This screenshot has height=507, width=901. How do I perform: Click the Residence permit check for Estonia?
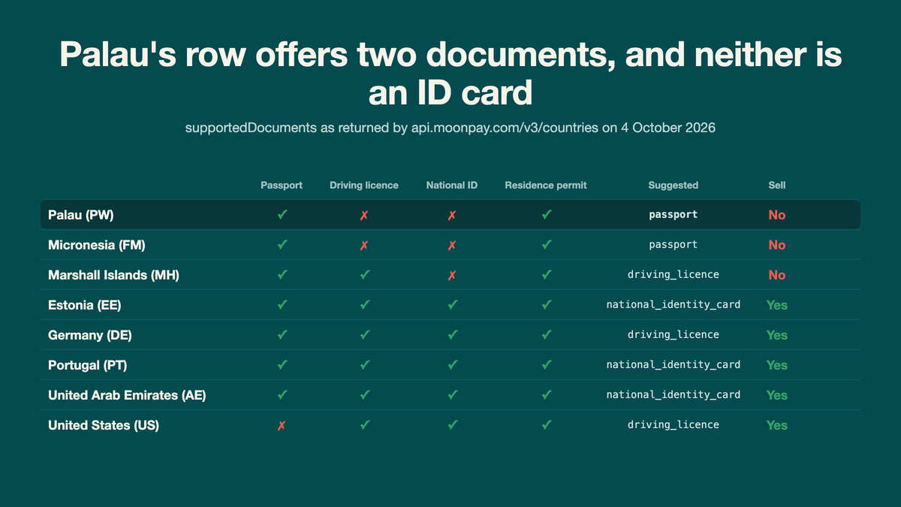(x=547, y=305)
